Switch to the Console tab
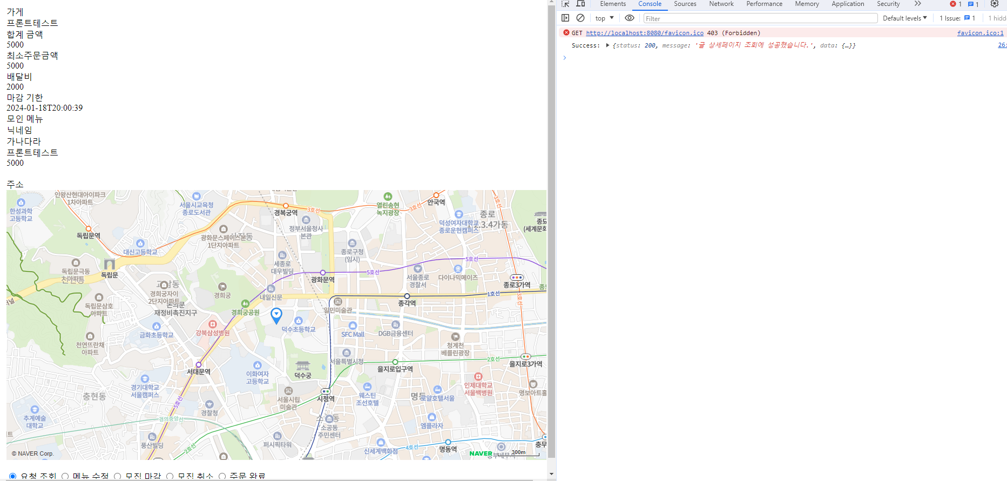The image size is (1007, 481). click(650, 4)
